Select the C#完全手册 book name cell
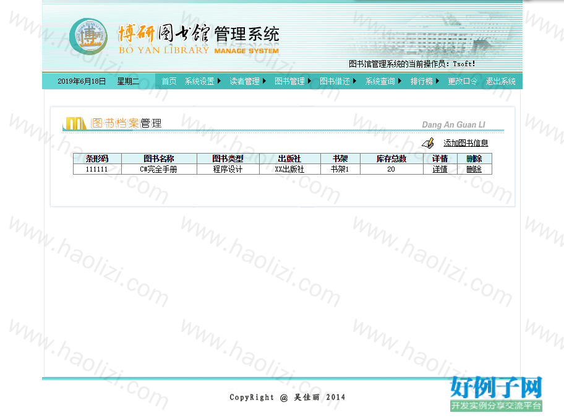Viewport: 564px width, 418px height. click(x=159, y=169)
